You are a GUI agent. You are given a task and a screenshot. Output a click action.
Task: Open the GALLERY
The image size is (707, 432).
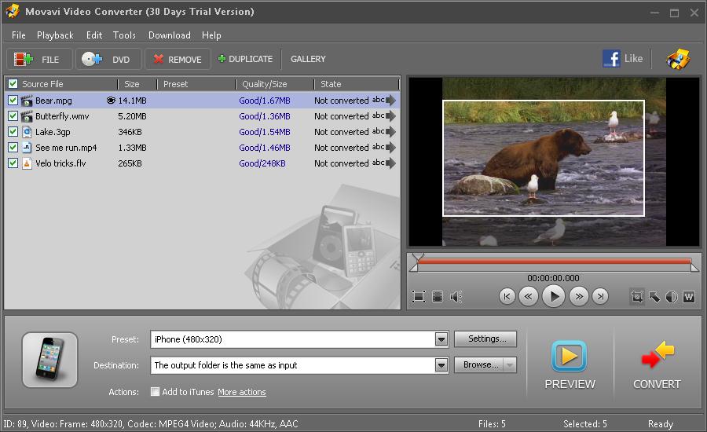click(308, 59)
